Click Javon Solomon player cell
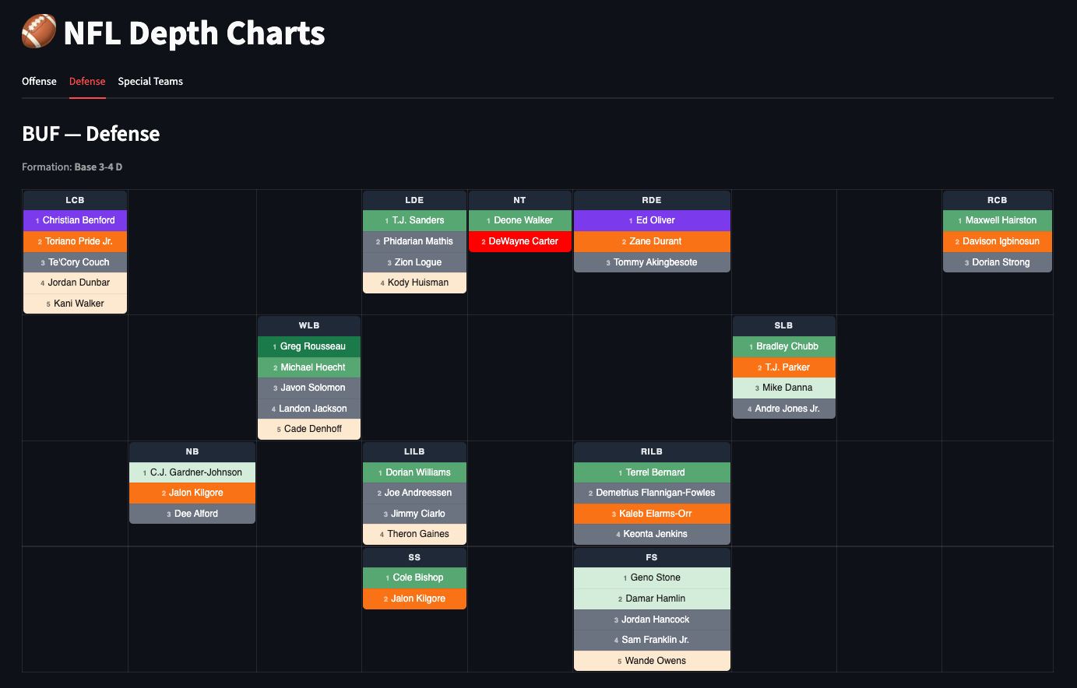The image size is (1077, 688). pos(309,388)
